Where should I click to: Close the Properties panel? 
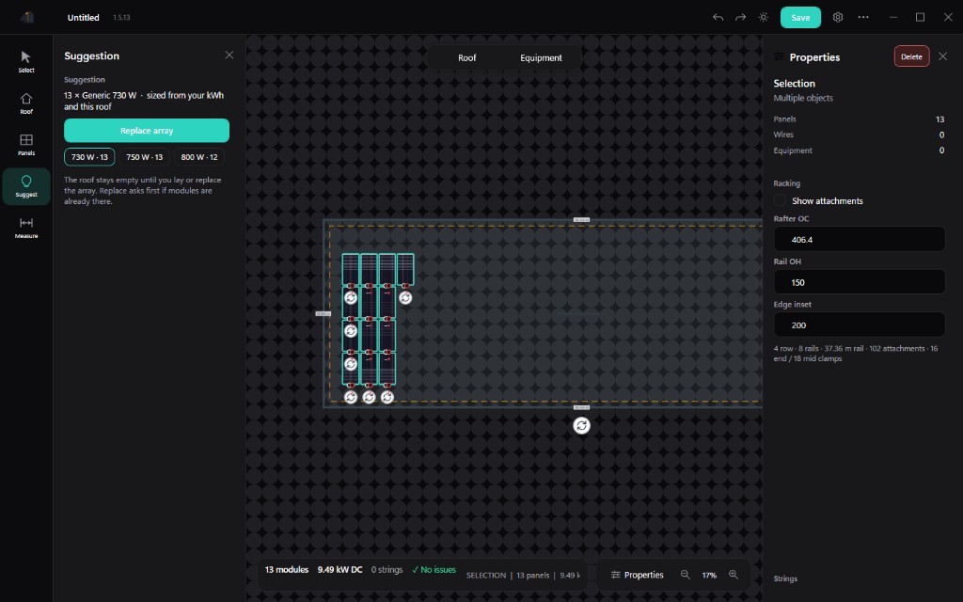point(942,56)
